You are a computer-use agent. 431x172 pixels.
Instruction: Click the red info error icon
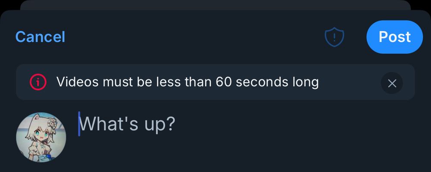click(38, 82)
